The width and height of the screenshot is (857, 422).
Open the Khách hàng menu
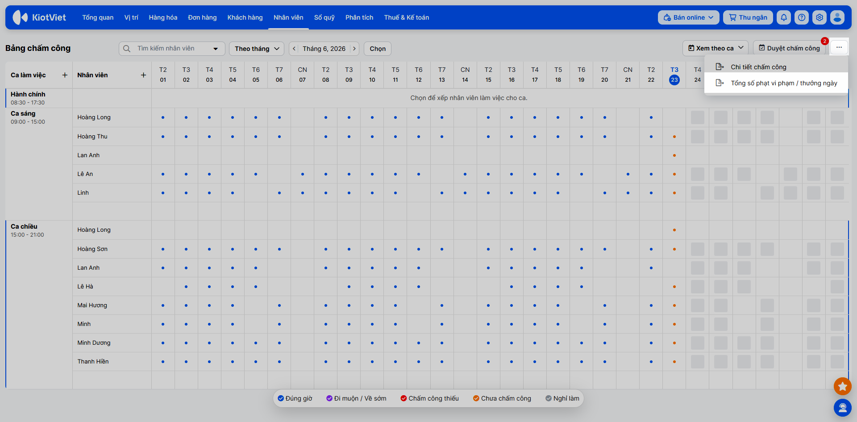coord(245,17)
